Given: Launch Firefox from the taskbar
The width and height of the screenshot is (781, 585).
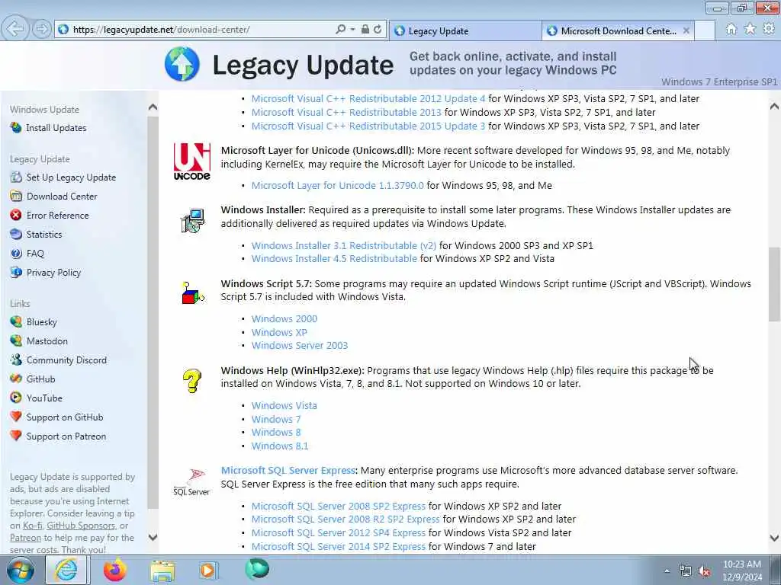Looking at the screenshot, I should click(x=114, y=570).
